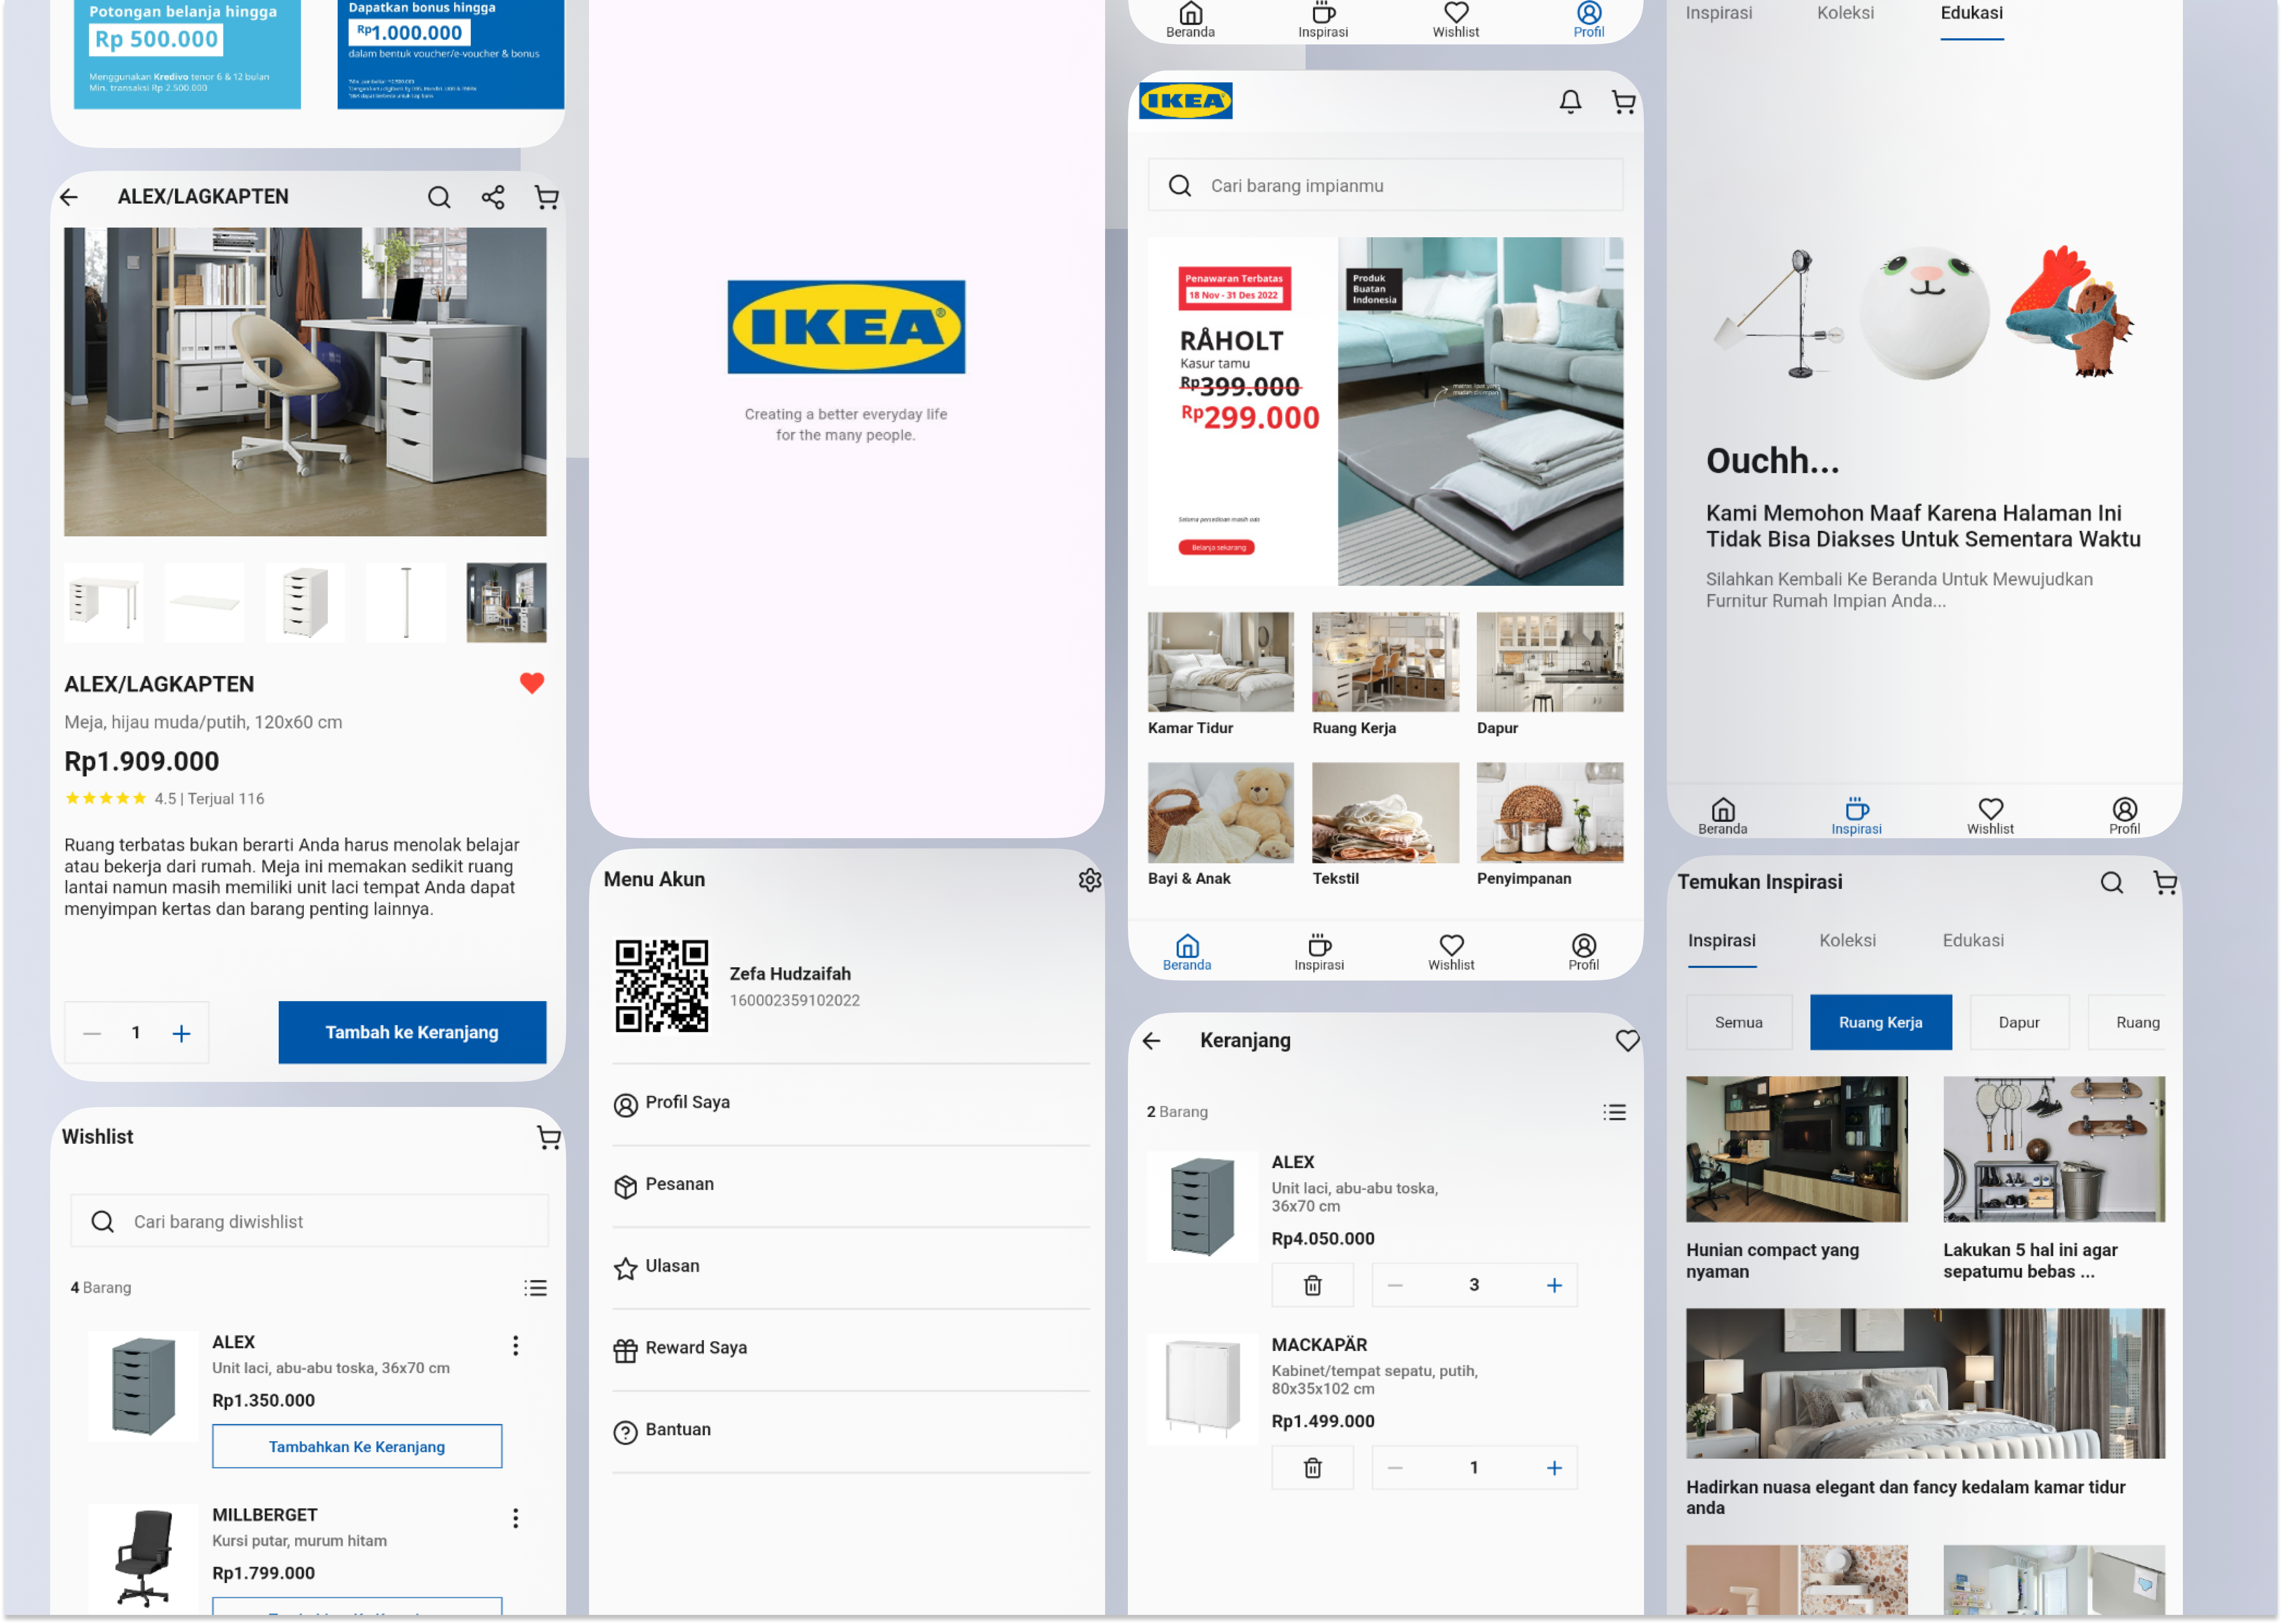Open the Ruang Kerja category tile on home
This screenshot has width=2282, height=1624.
pyautogui.click(x=1386, y=675)
